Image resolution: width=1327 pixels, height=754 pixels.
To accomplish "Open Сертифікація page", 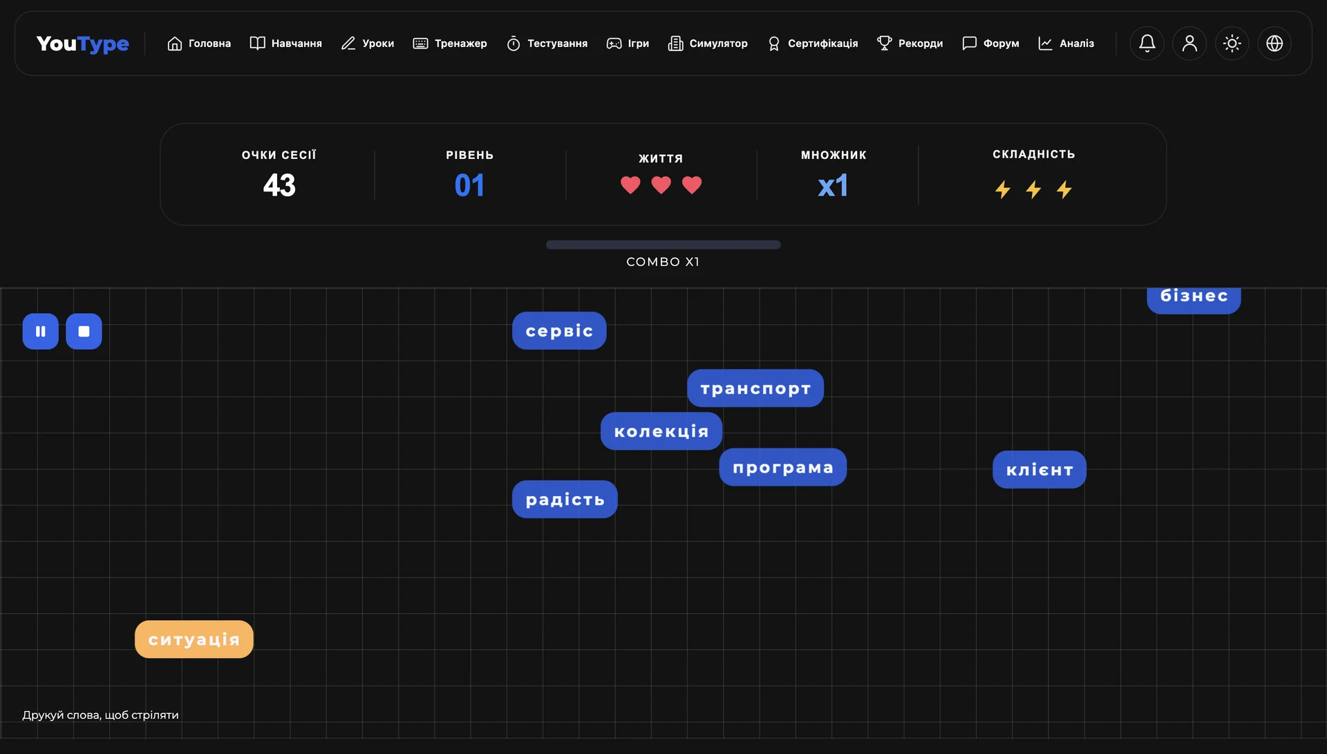I will tap(812, 44).
